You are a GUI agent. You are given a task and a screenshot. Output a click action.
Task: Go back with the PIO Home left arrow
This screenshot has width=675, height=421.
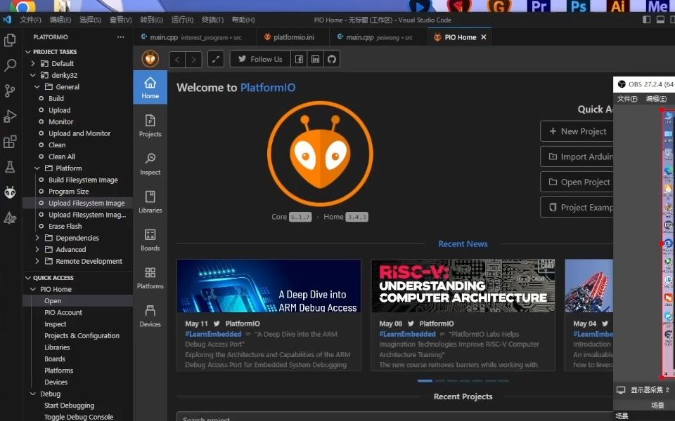tap(177, 59)
